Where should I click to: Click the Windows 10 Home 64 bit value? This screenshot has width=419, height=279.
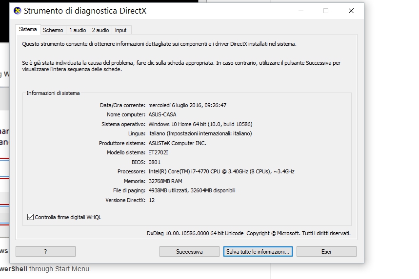(200, 124)
